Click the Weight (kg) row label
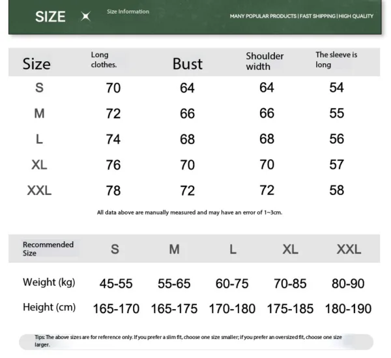The height and width of the screenshot is (358, 391). pos(49,282)
